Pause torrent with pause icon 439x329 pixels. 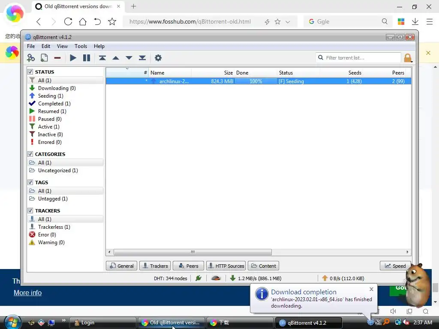[87, 58]
